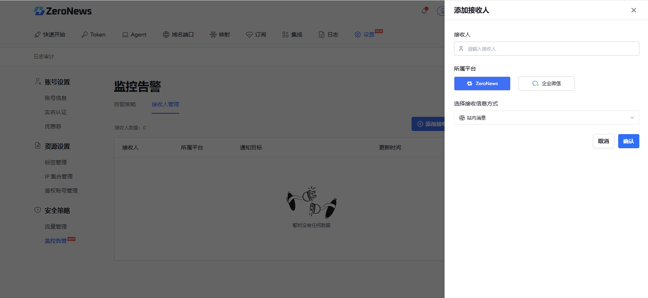Click the diamond icon for 订阅

(x=249, y=35)
